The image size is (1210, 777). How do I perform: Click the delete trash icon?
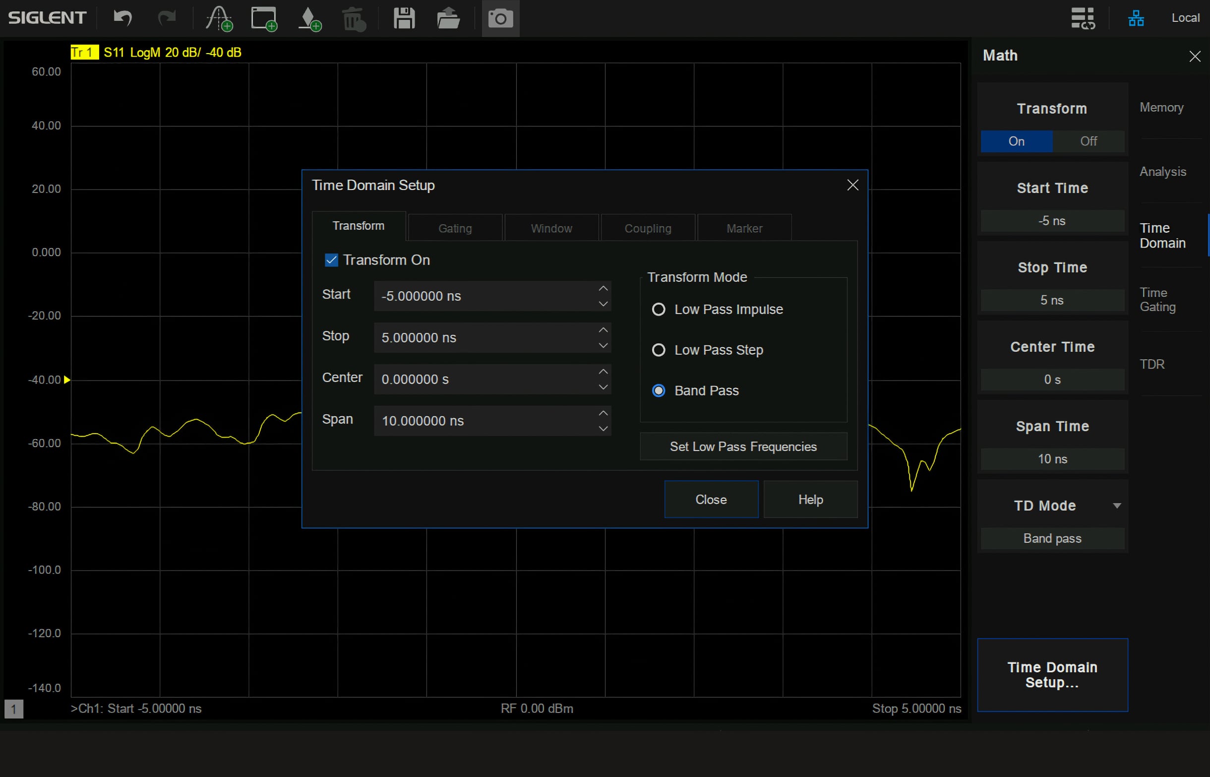pyautogui.click(x=354, y=19)
